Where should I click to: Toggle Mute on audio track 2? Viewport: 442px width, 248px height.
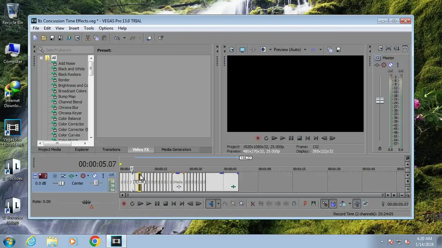[x=95, y=176]
